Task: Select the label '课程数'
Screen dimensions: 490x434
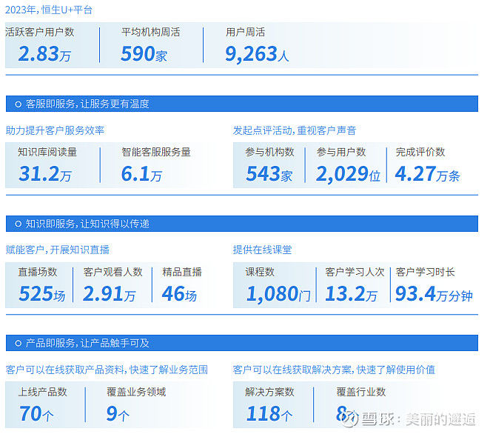Action: click(x=260, y=272)
